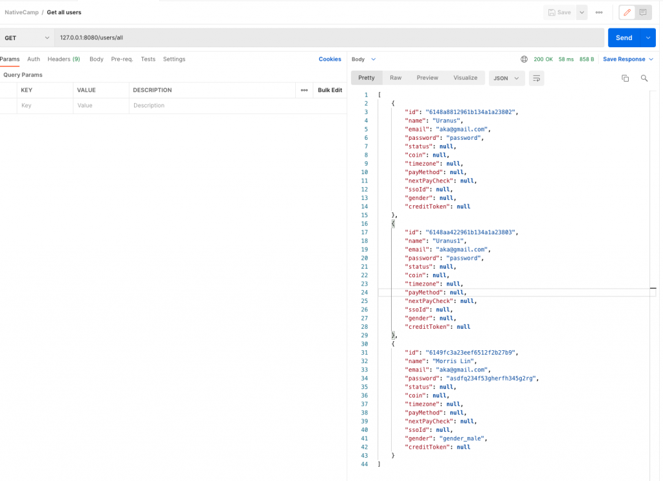The height and width of the screenshot is (481, 663).
Task: Open the query params columns ellipsis
Action: 304,90
